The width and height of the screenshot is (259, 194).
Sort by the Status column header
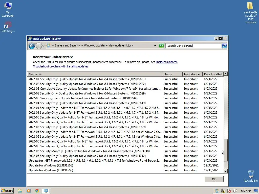172,74
